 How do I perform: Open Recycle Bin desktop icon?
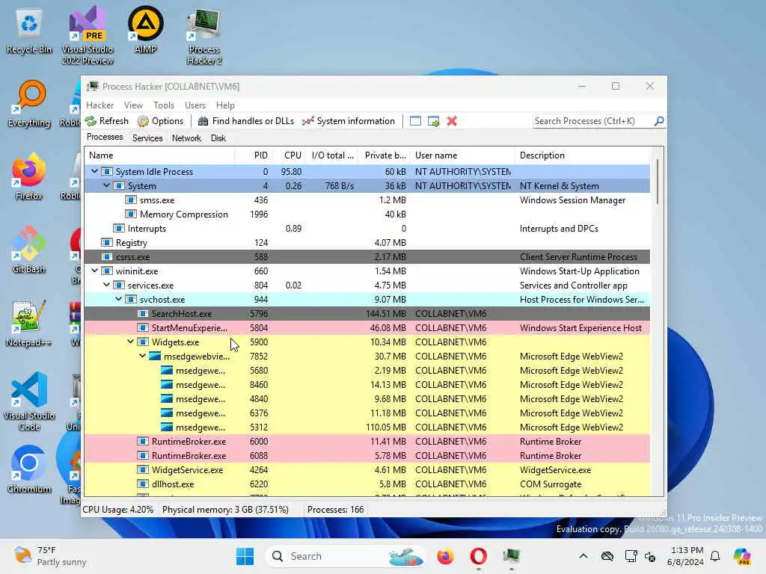pos(29,31)
